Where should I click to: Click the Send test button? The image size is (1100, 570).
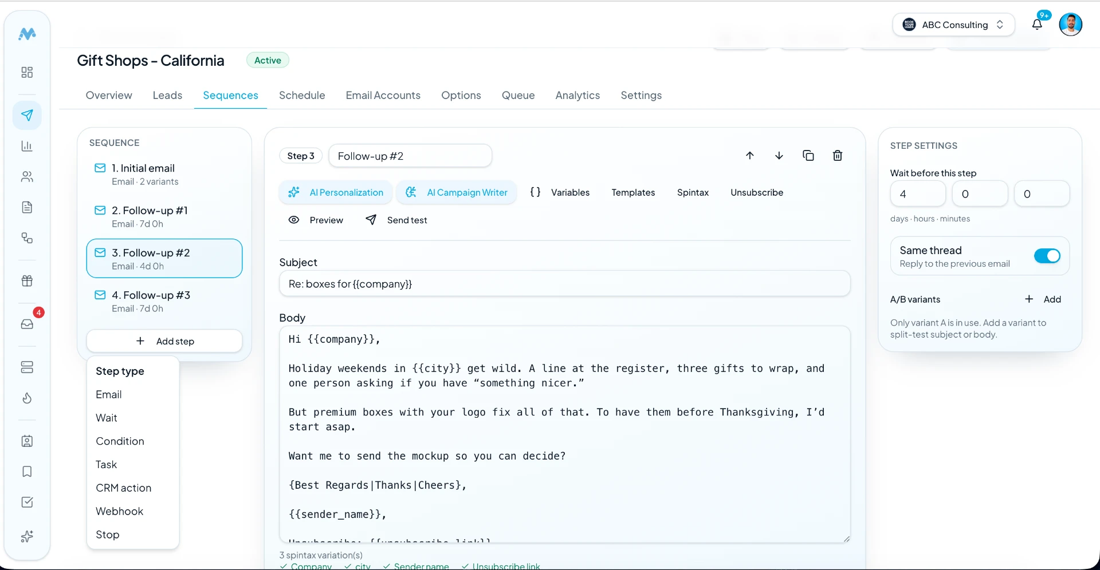[x=396, y=220]
